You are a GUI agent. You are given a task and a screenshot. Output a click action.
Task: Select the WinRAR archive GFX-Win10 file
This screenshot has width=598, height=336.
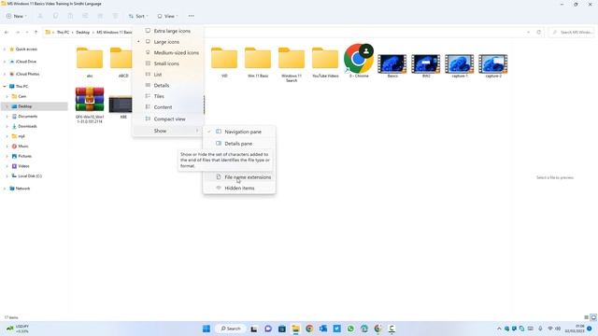click(x=90, y=105)
